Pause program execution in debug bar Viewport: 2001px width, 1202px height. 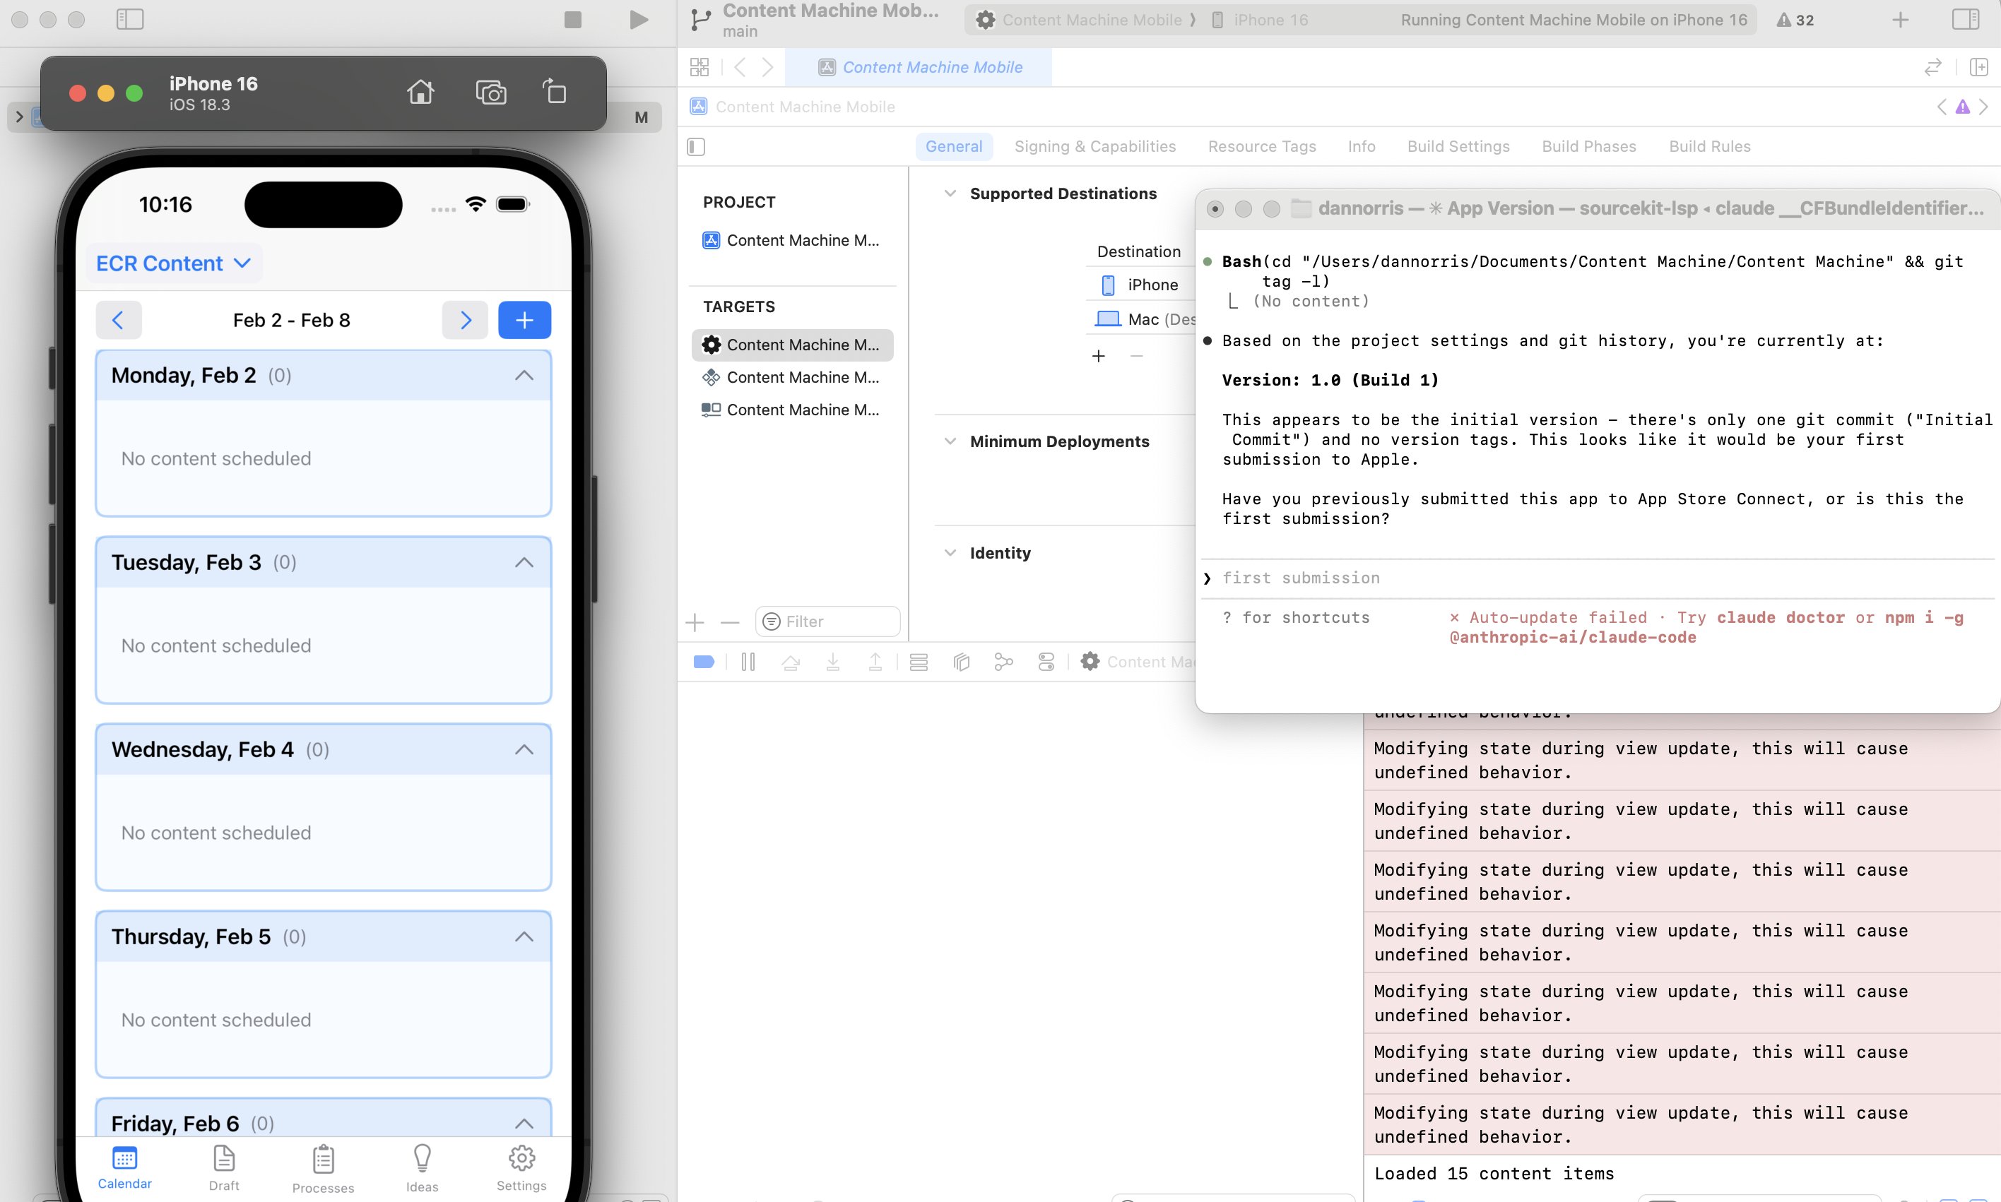[748, 662]
